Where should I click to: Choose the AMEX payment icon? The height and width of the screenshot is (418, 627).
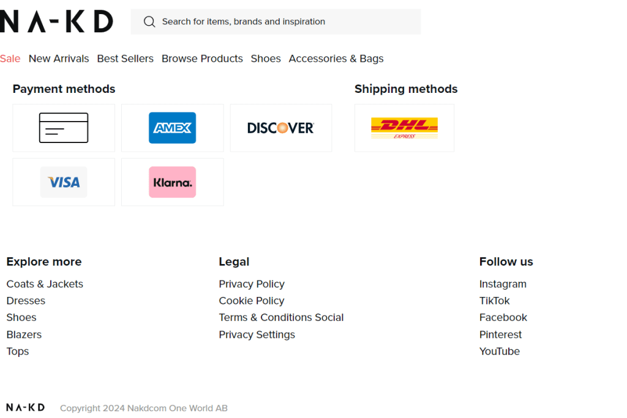click(172, 128)
